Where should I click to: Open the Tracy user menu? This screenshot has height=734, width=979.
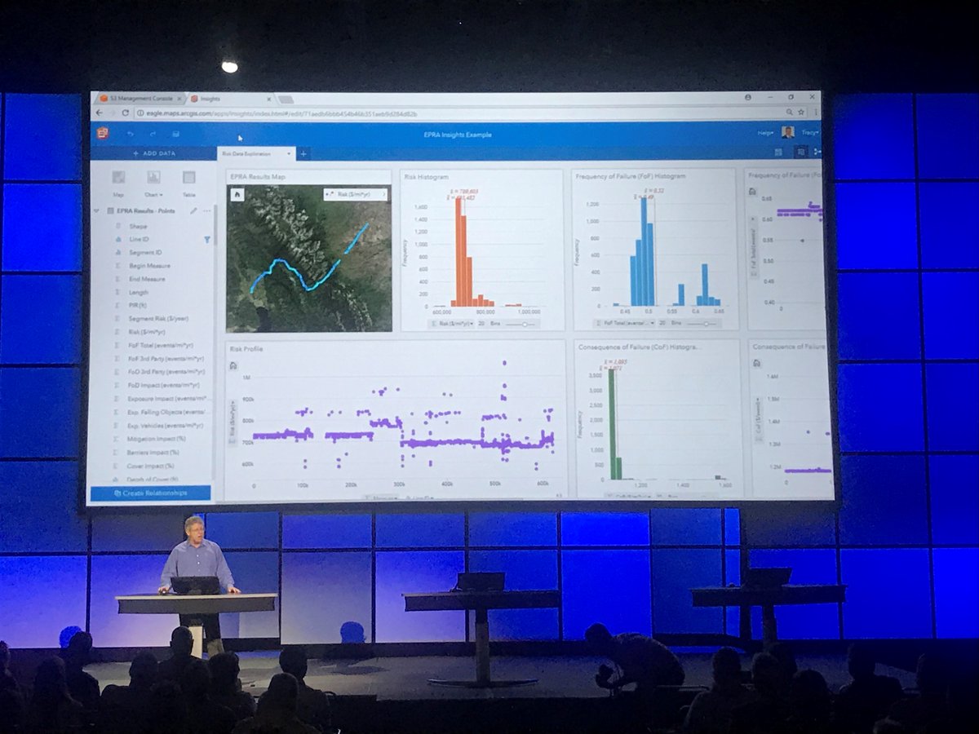point(809,132)
